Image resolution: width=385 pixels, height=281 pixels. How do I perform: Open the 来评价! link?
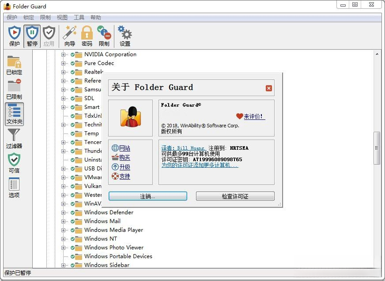[x=254, y=116]
